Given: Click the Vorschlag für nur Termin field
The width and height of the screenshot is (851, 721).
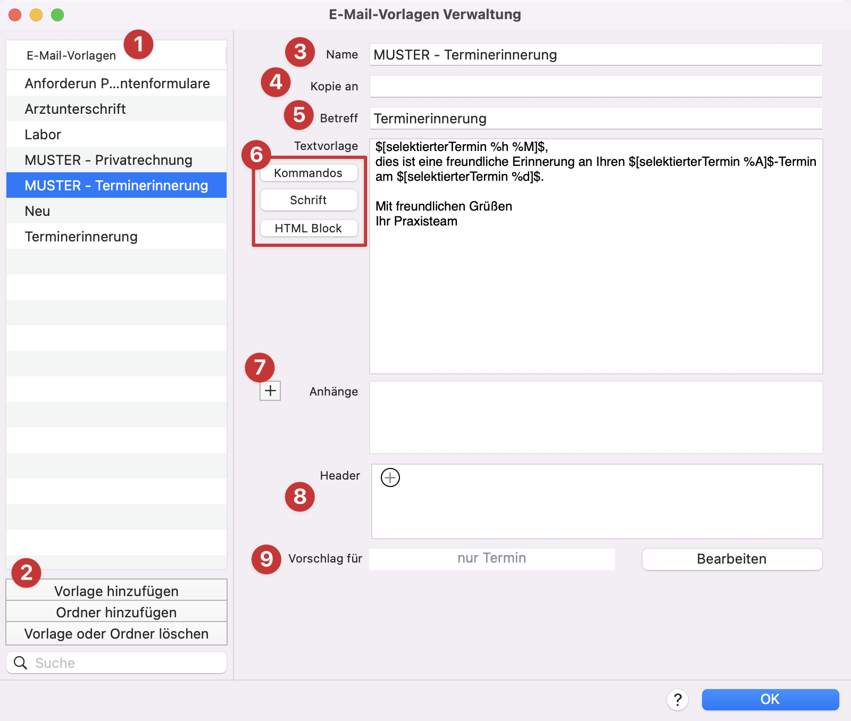Looking at the screenshot, I should point(492,559).
